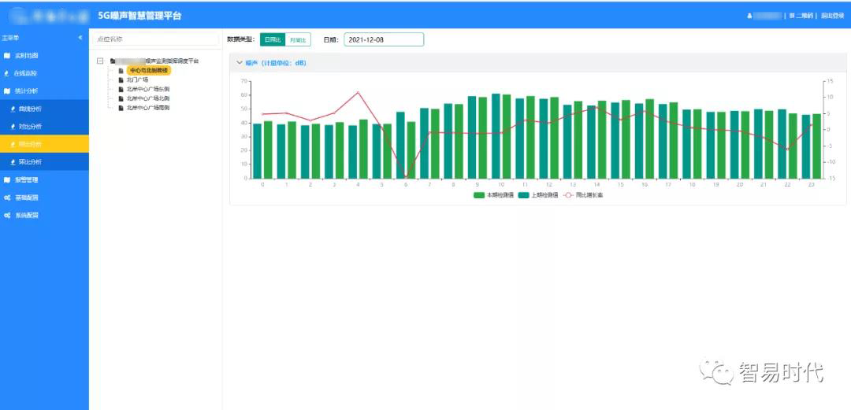Click the gears icon beside 系统配置

tap(6, 215)
